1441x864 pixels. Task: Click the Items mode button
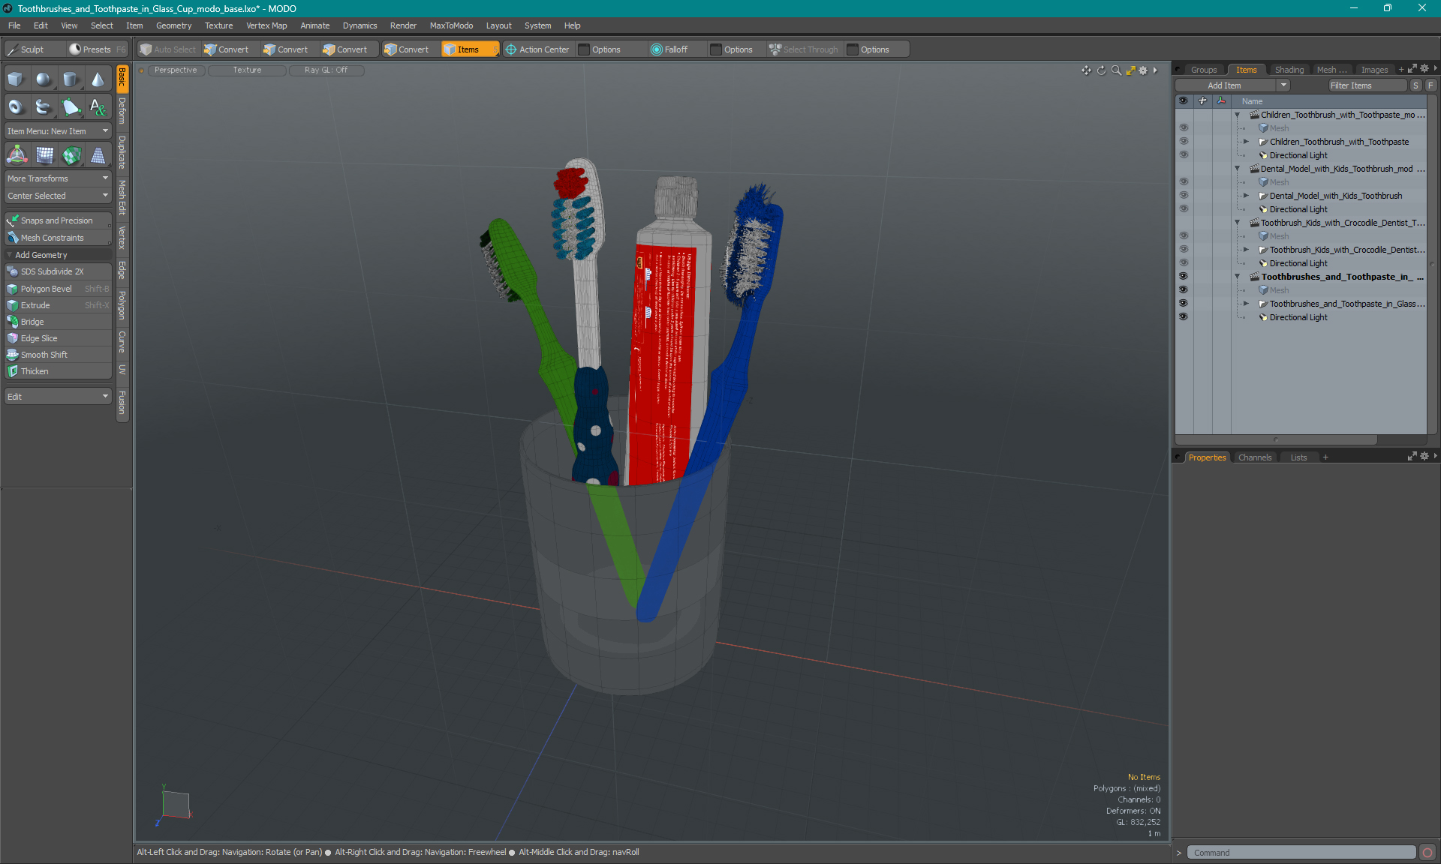click(469, 49)
